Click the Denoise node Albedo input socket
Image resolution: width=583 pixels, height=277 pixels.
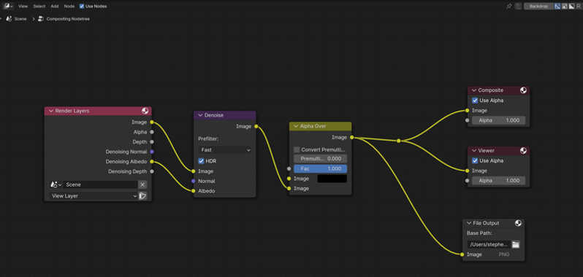(x=194, y=191)
